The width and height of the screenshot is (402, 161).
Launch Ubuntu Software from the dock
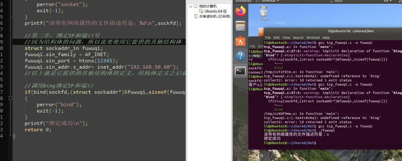[x=240, y=41]
